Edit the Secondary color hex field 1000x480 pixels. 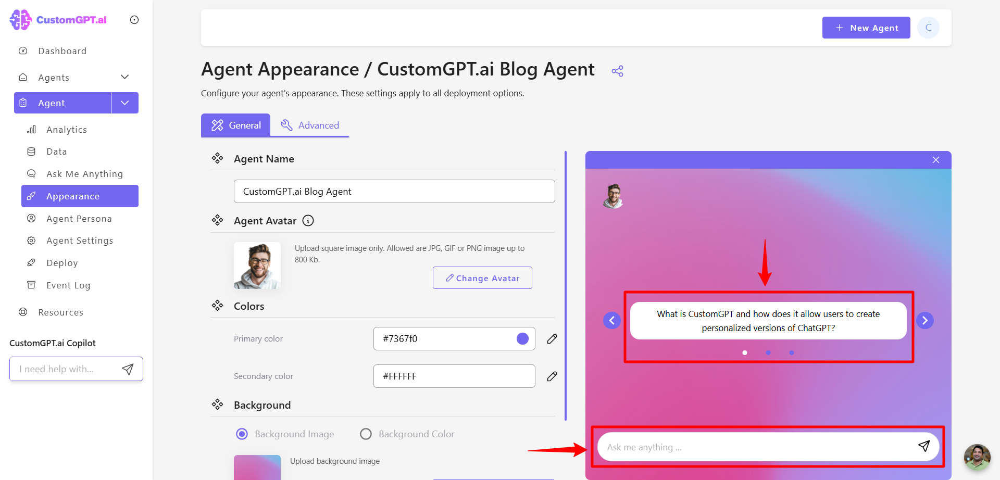pyautogui.click(x=454, y=376)
